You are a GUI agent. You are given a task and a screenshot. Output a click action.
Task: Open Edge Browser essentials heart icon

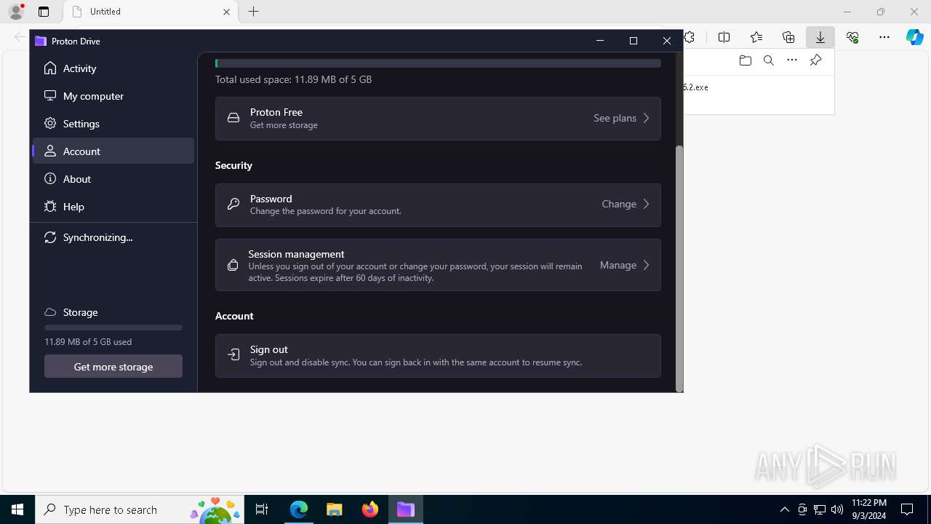tap(852, 37)
